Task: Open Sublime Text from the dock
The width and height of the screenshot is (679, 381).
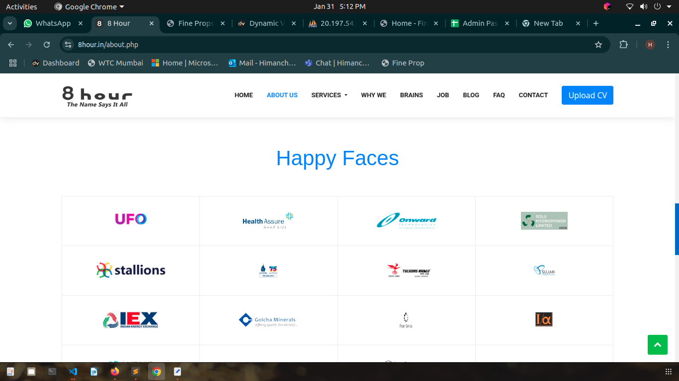Action: (136, 372)
